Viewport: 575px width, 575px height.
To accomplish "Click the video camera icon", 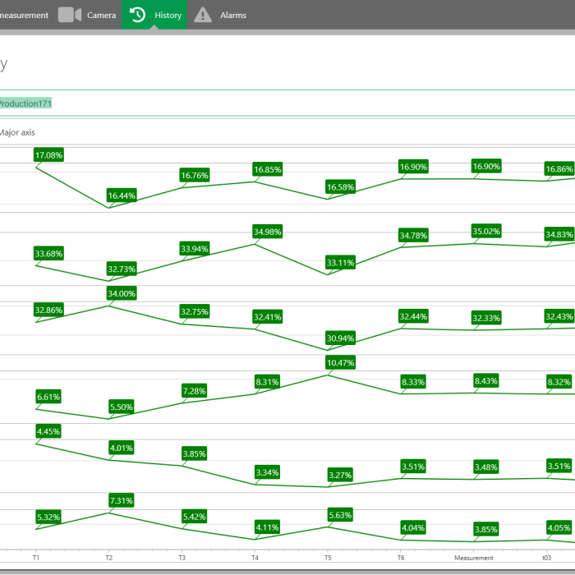I will click(x=70, y=15).
